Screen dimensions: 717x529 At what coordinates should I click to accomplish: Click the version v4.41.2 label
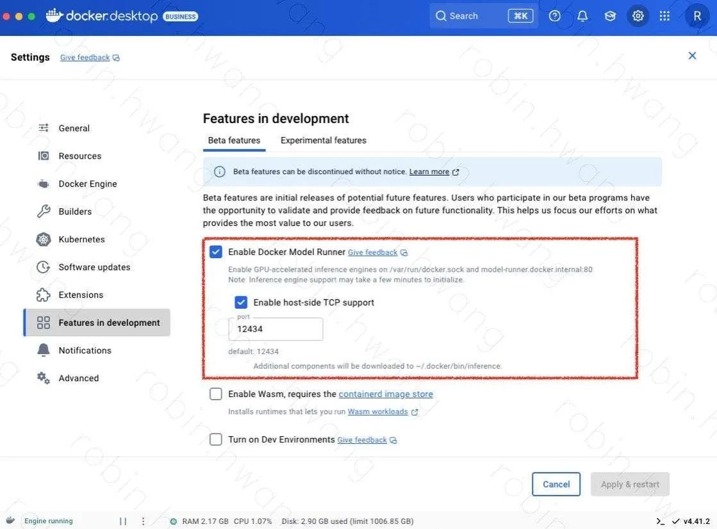click(696, 521)
